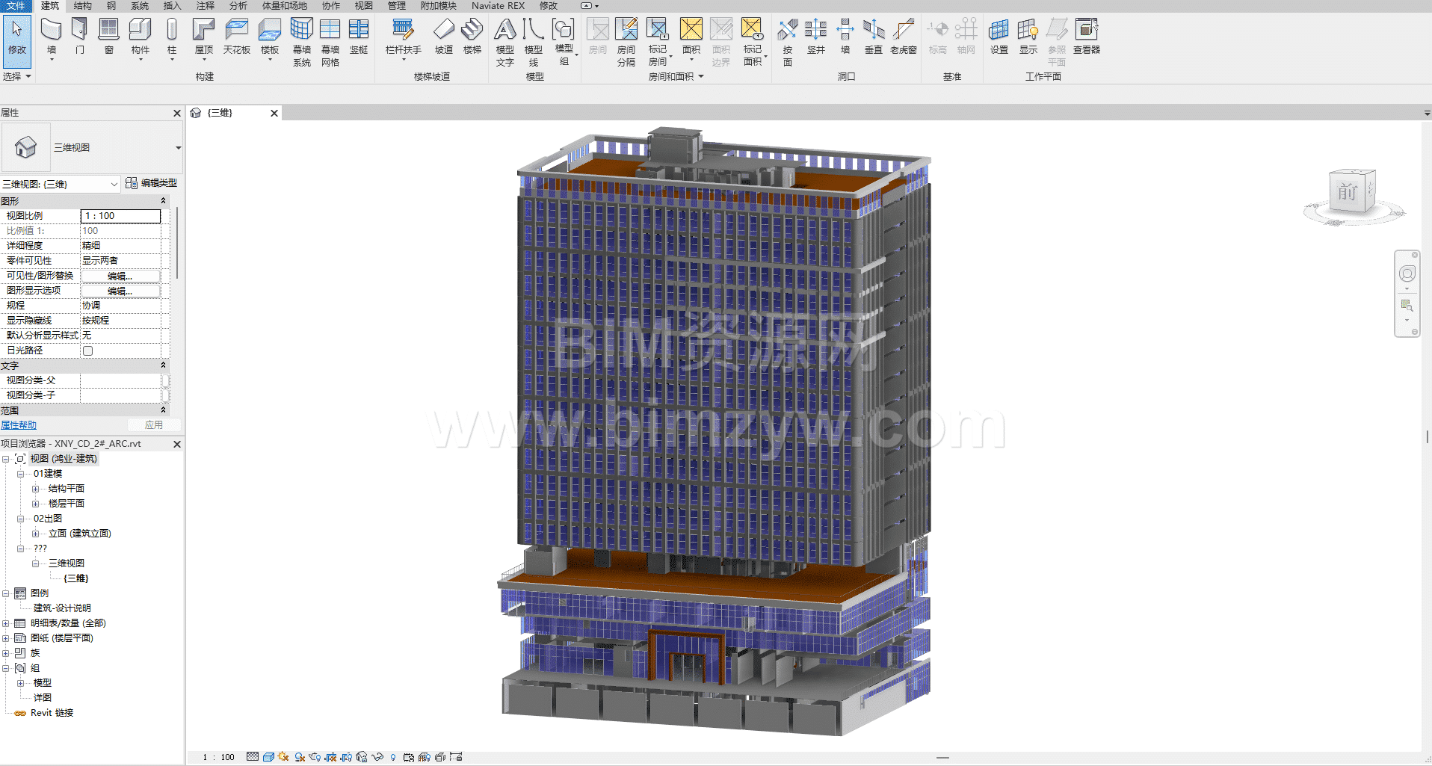Select the 坡道 (Ramp) tool

coord(444,37)
